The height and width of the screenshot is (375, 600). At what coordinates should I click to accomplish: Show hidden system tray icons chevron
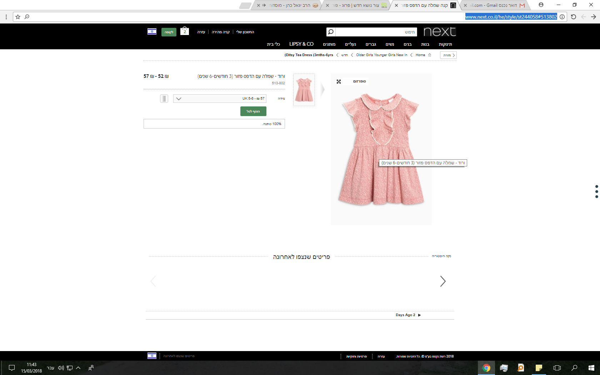78,368
